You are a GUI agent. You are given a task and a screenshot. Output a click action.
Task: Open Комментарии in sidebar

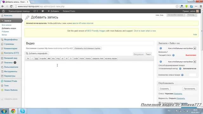pos(10,48)
